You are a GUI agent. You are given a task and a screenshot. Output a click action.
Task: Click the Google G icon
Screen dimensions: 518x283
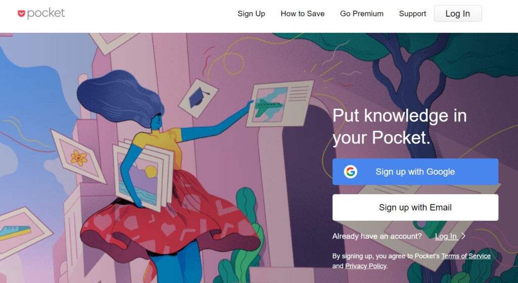point(351,172)
